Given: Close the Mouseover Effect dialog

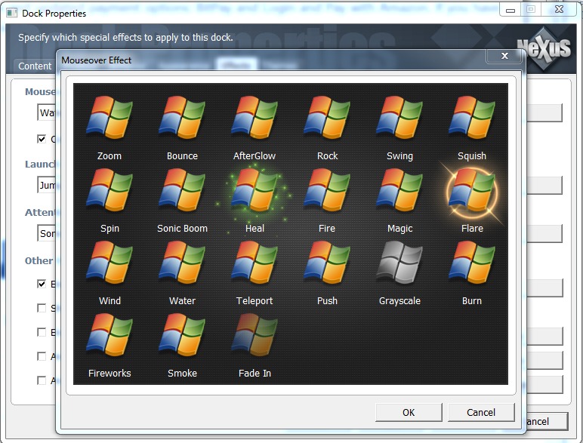Looking at the screenshot, I should tap(504, 56).
